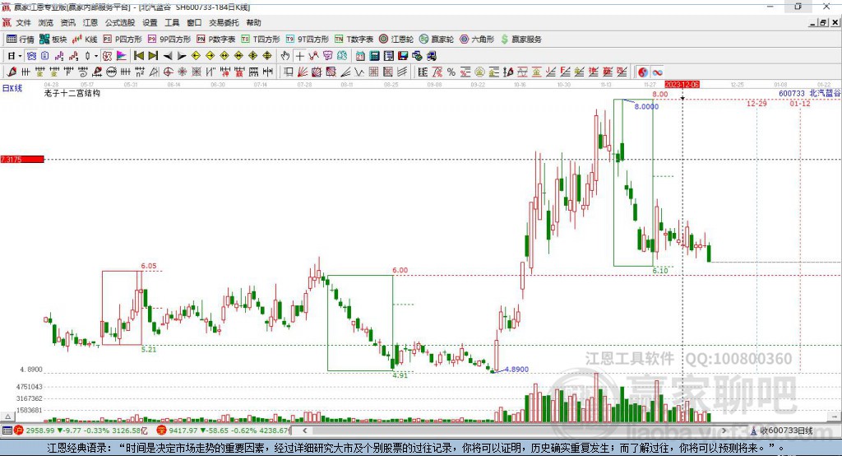Open the P四方形 tool
Screen dimensions: 842x456
point(123,40)
